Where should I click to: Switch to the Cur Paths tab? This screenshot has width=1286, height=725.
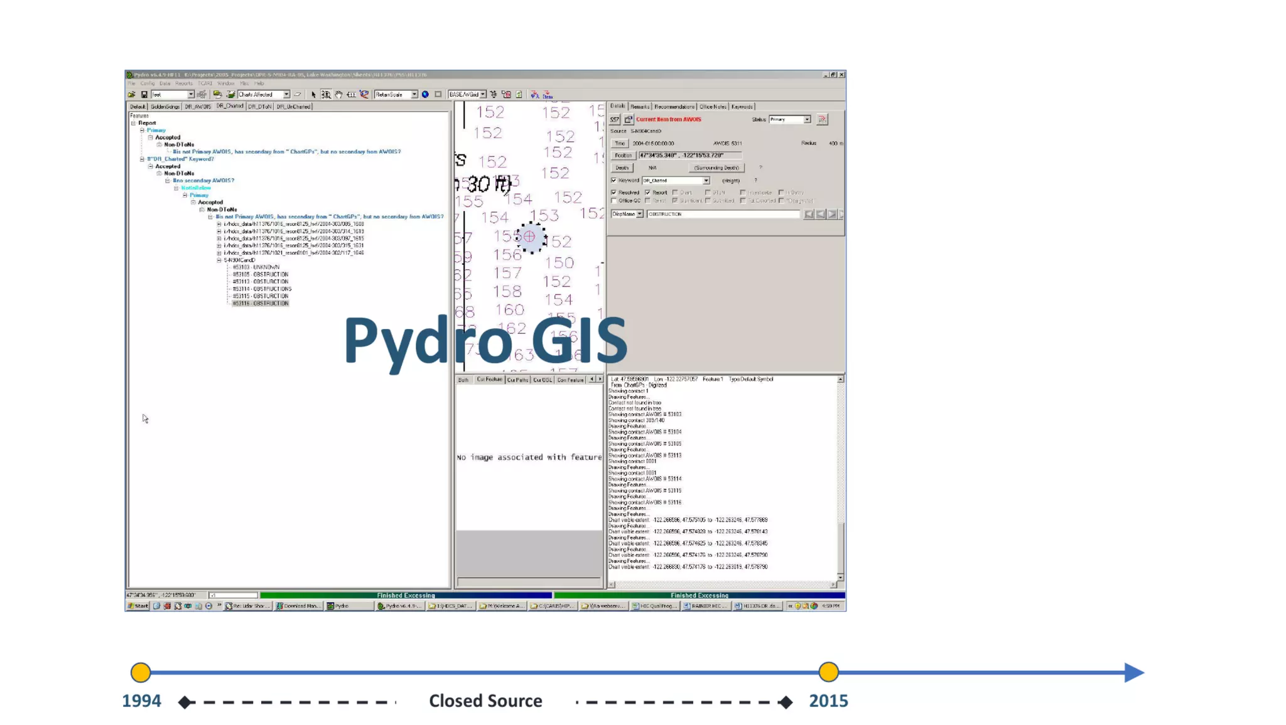518,380
